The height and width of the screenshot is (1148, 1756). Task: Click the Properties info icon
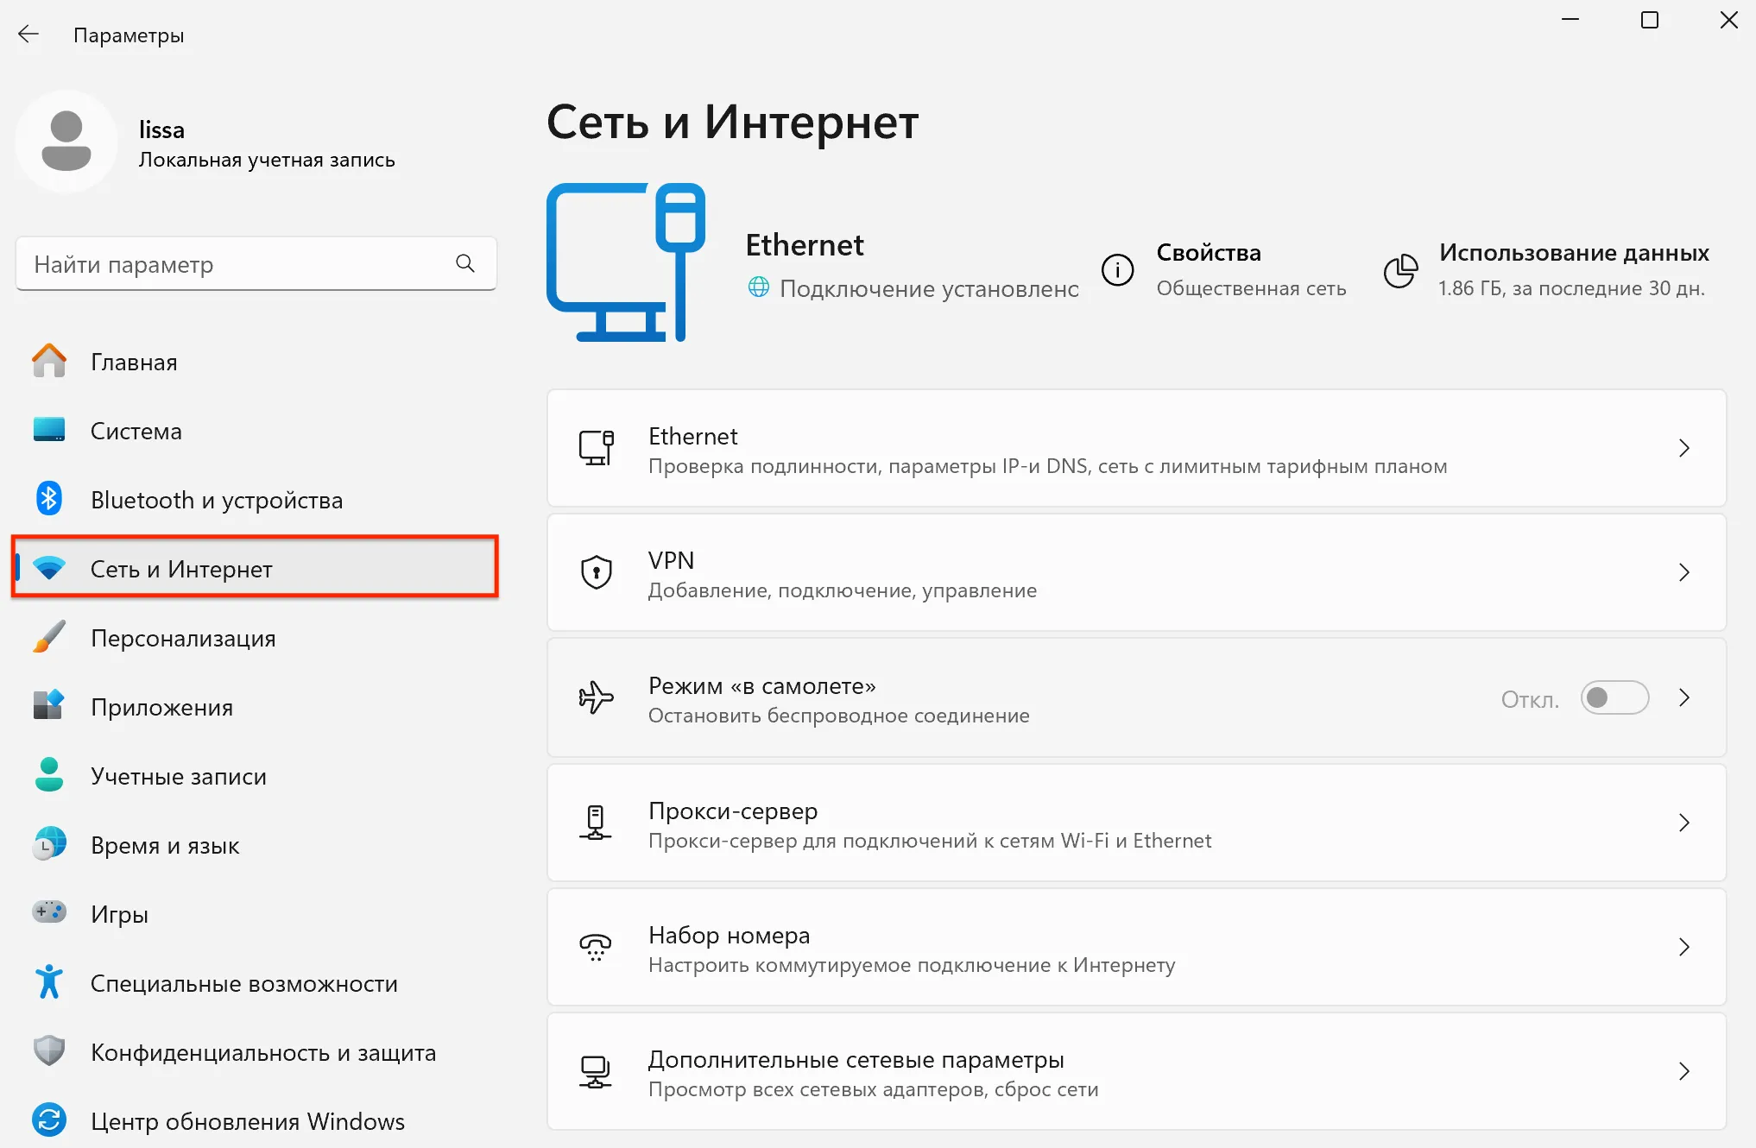tap(1117, 270)
